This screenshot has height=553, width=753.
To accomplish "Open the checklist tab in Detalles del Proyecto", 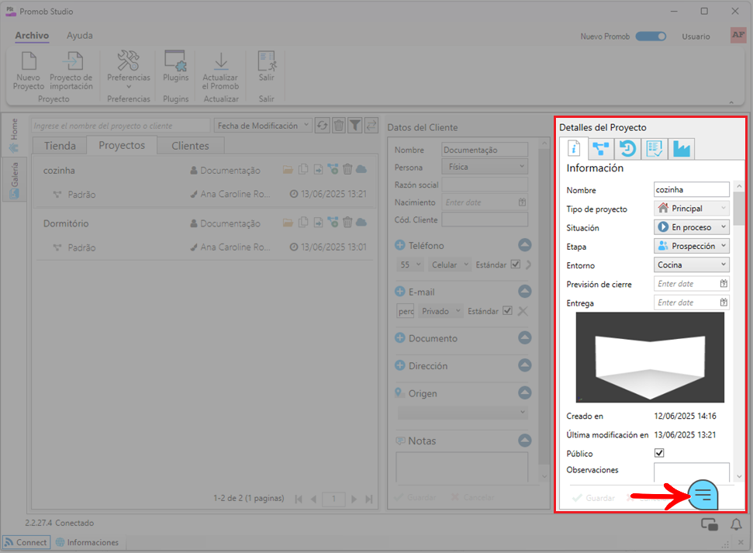I will [654, 148].
